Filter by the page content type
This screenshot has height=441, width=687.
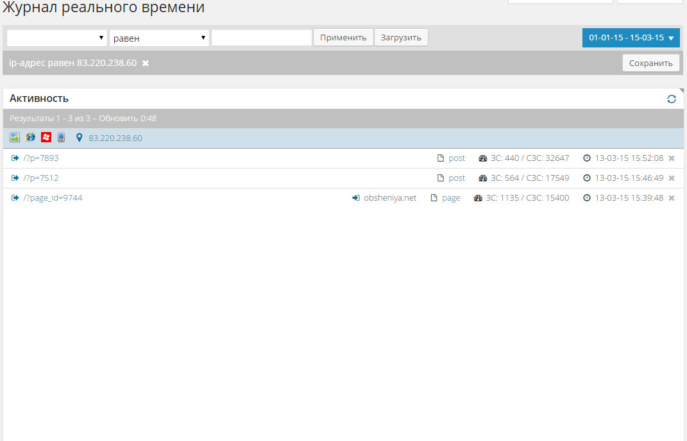pyautogui.click(x=451, y=198)
